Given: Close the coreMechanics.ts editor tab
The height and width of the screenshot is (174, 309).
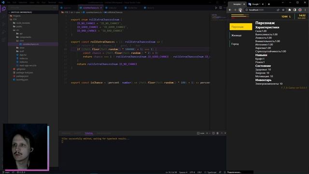Looking at the screenshot, I should [x=101, y=8].
